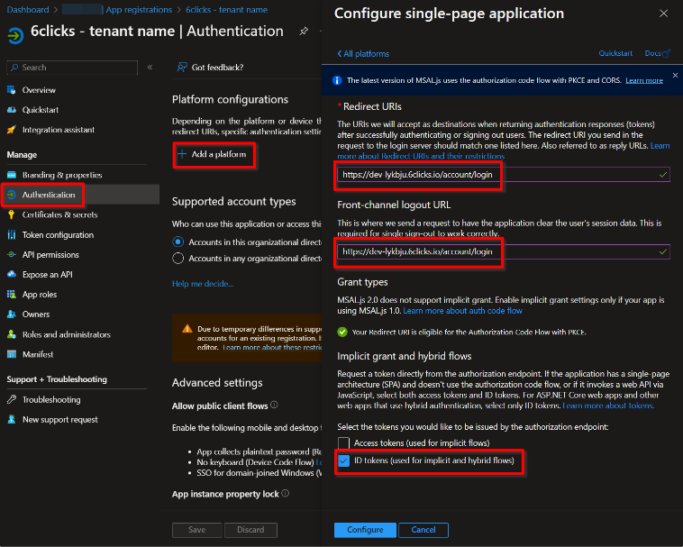Open Learn more about these restrictions link
Image resolution: width=683 pixels, height=547 pixels.
[272, 348]
